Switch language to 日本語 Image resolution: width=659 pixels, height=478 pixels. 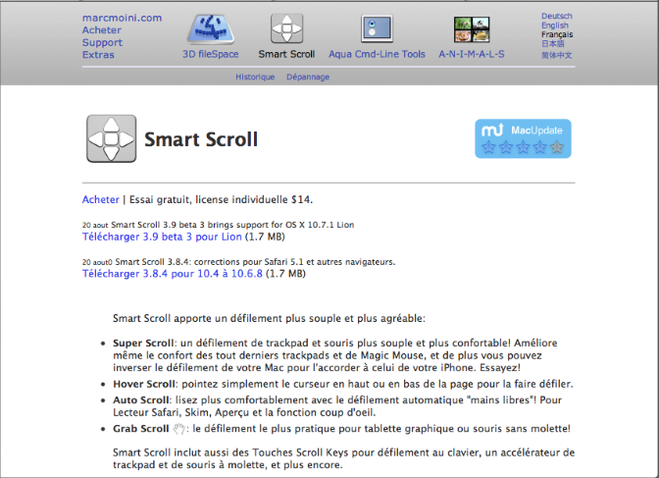click(553, 44)
